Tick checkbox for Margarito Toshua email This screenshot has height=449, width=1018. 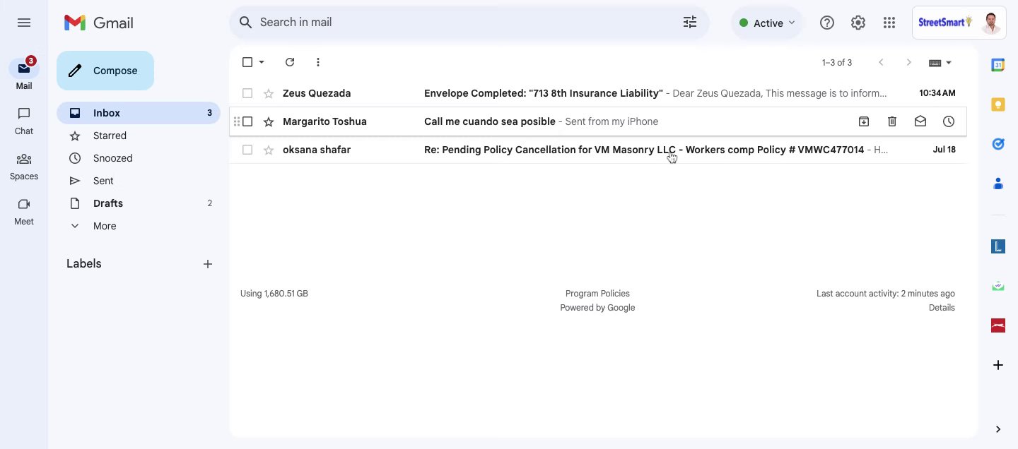coord(247,121)
